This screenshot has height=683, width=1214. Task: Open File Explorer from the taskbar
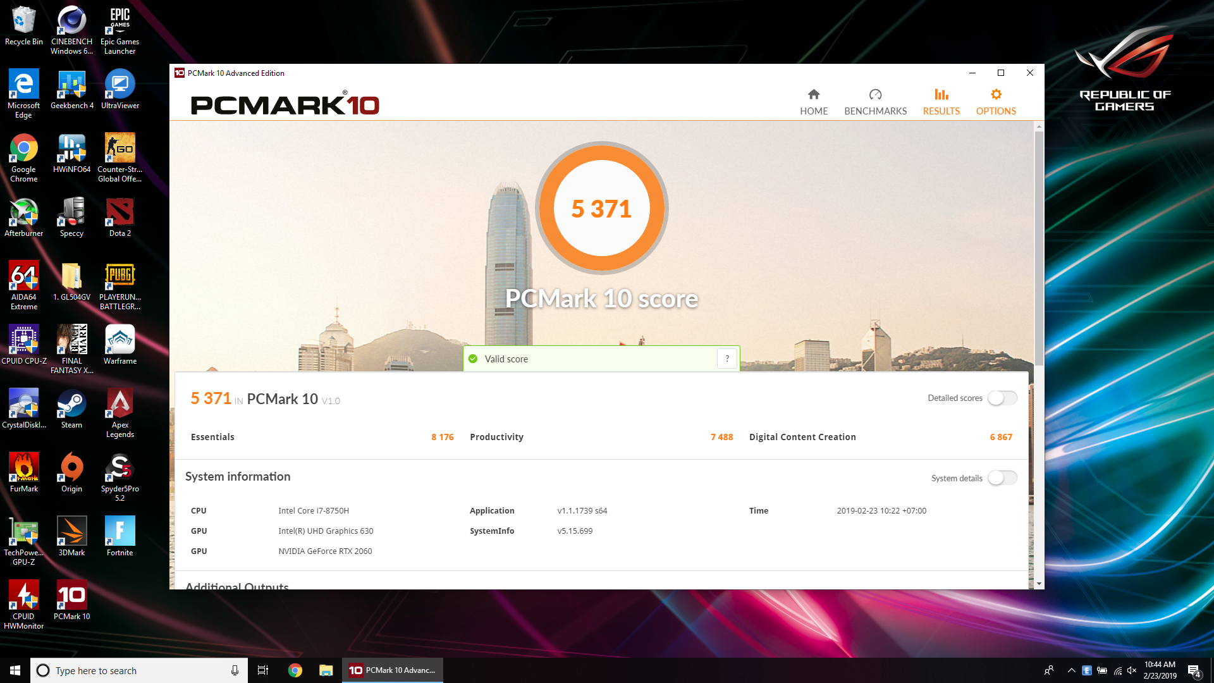pos(326,670)
